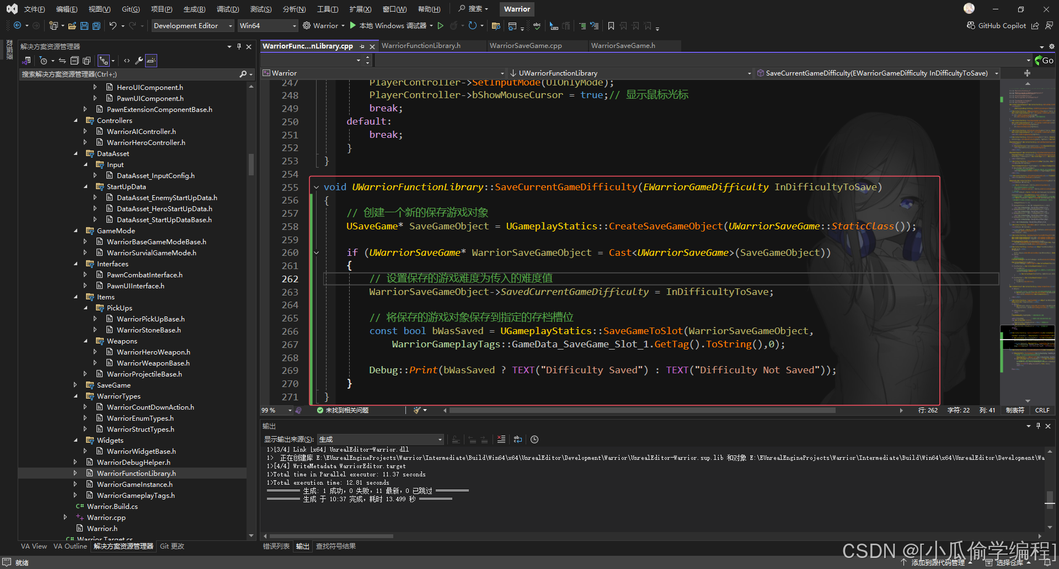Toggle auto-hide pin on Solution Explorer panel
Viewport: 1059px width, 569px height.
tap(239, 47)
